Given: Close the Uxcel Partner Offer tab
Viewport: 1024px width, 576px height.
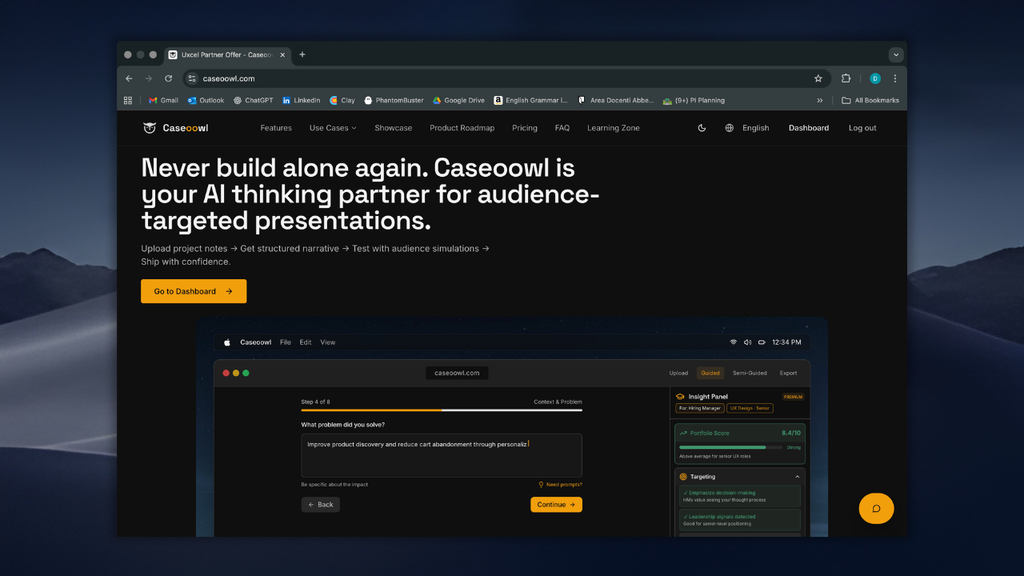Looking at the screenshot, I should [x=282, y=54].
